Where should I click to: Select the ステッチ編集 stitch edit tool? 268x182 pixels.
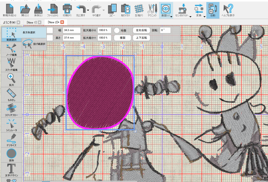pos(11,64)
